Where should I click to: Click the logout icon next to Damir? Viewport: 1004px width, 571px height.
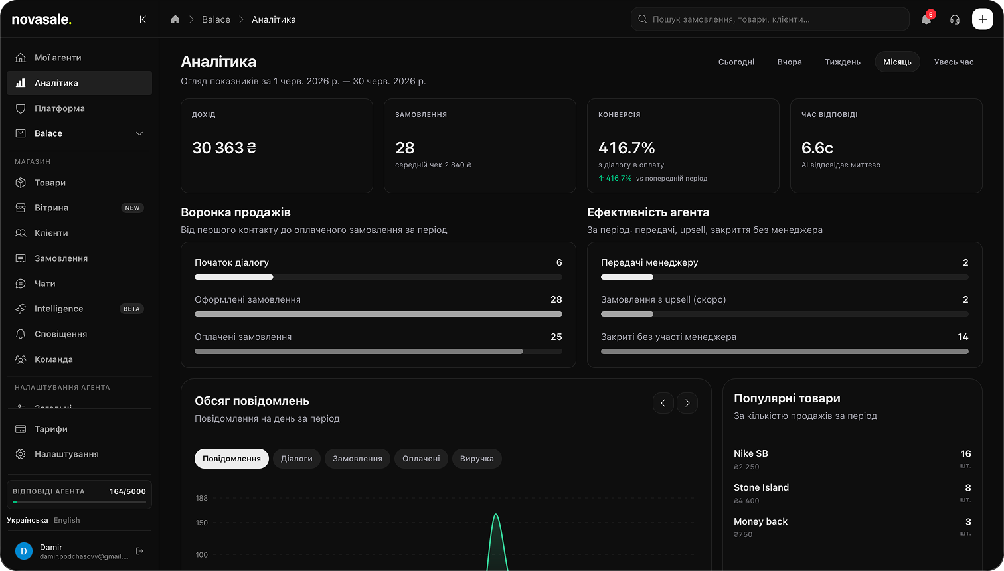pyautogui.click(x=139, y=551)
